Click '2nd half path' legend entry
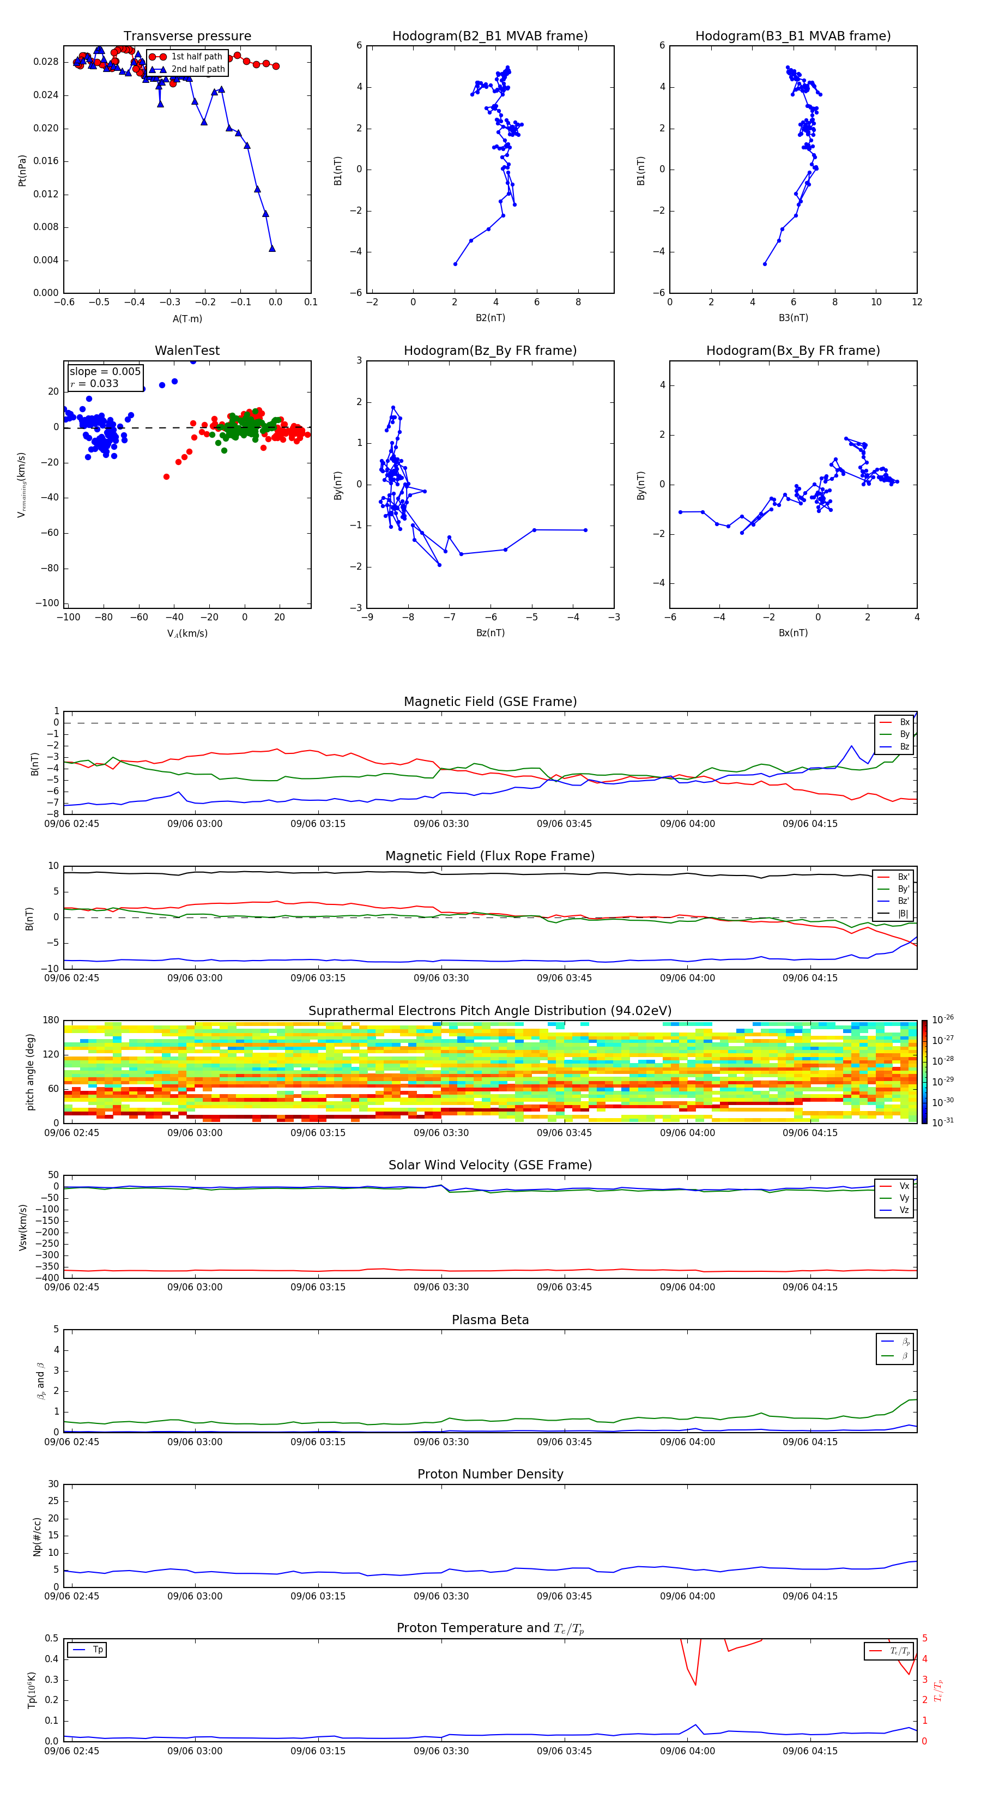981x1799 pixels. 186,69
